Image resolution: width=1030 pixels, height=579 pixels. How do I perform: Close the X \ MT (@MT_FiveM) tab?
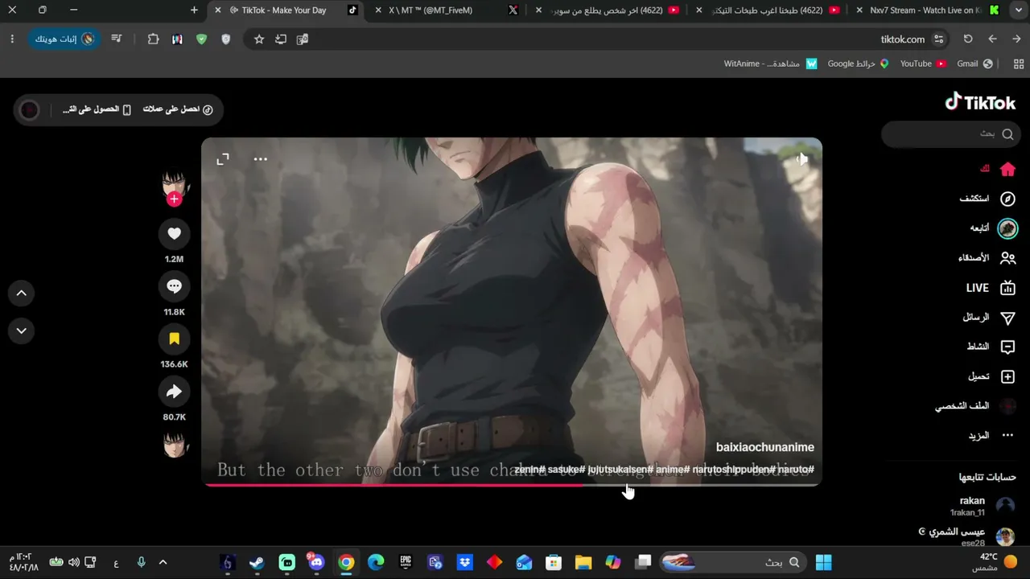pos(378,10)
